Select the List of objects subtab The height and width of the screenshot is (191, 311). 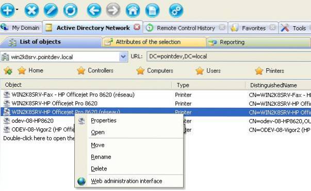tap(51, 42)
